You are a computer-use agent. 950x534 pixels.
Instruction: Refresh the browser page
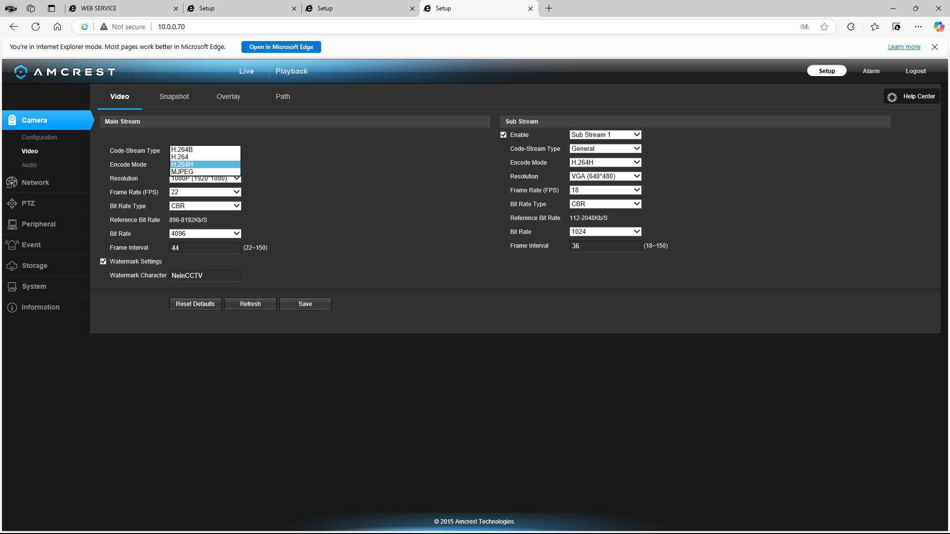click(36, 27)
